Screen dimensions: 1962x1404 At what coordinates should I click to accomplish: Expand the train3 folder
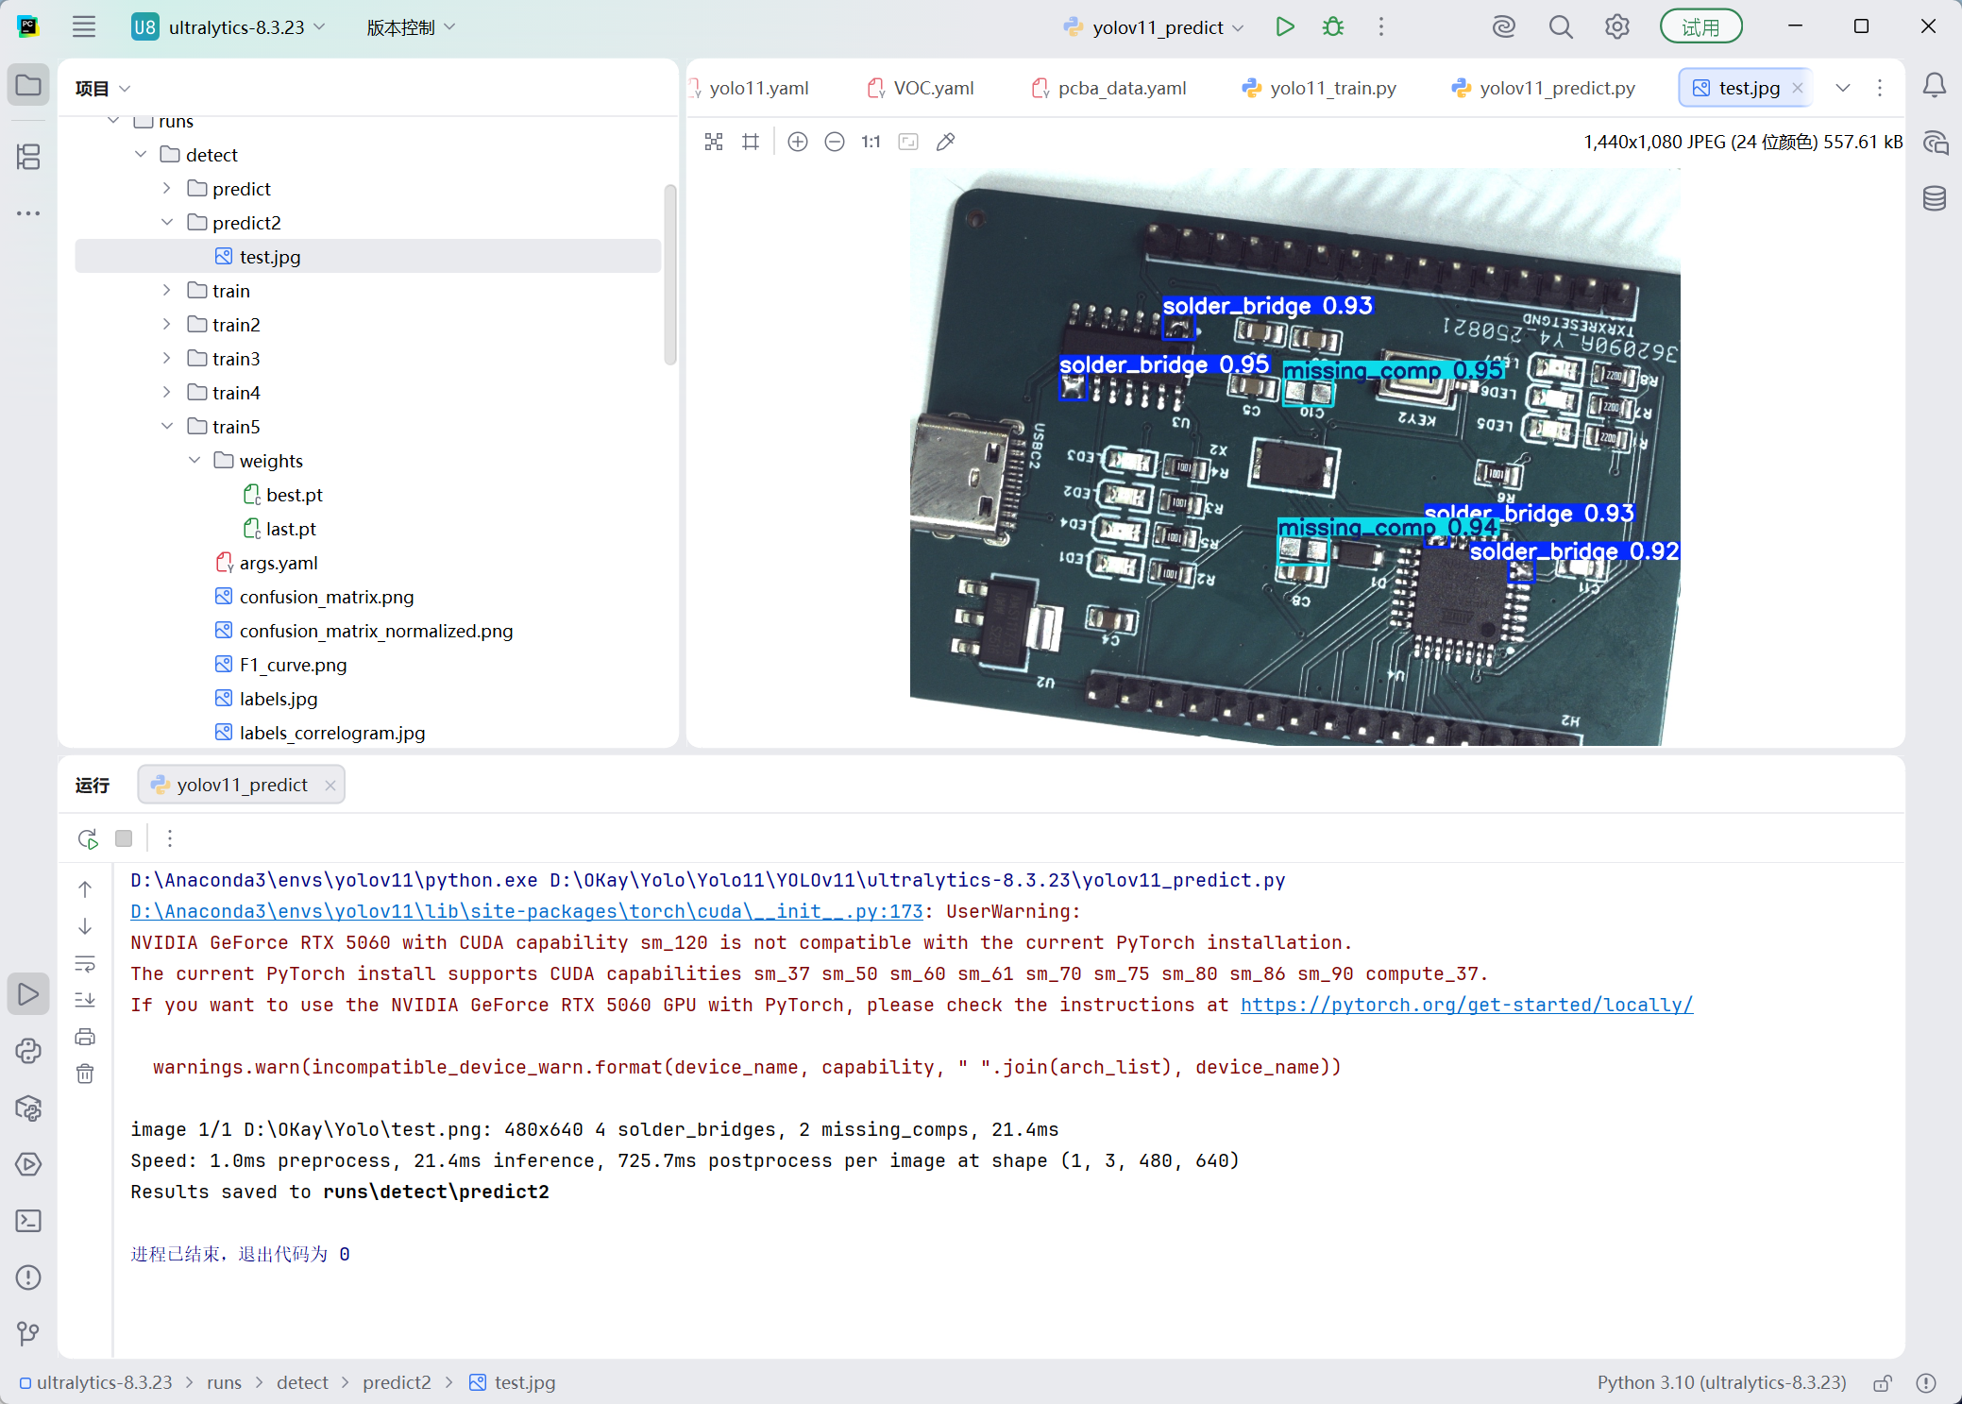(166, 359)
